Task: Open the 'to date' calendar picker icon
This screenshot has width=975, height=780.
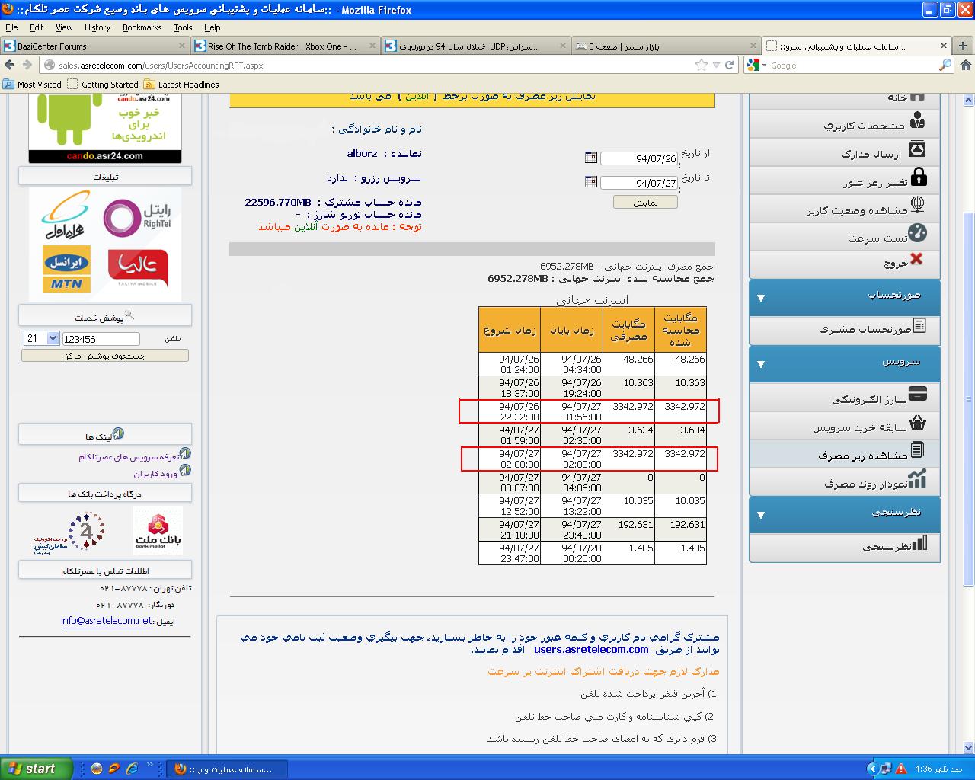Action: 590,182
